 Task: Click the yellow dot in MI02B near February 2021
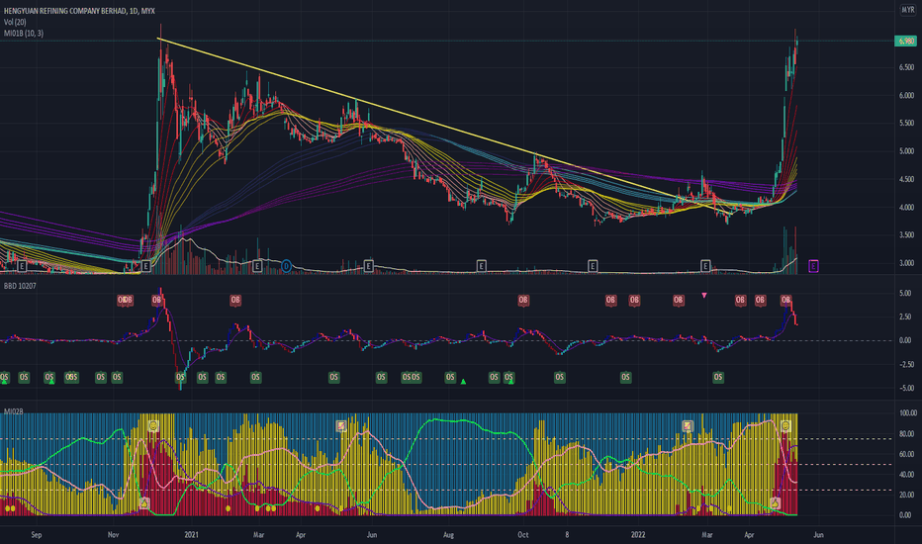point(229,508)
